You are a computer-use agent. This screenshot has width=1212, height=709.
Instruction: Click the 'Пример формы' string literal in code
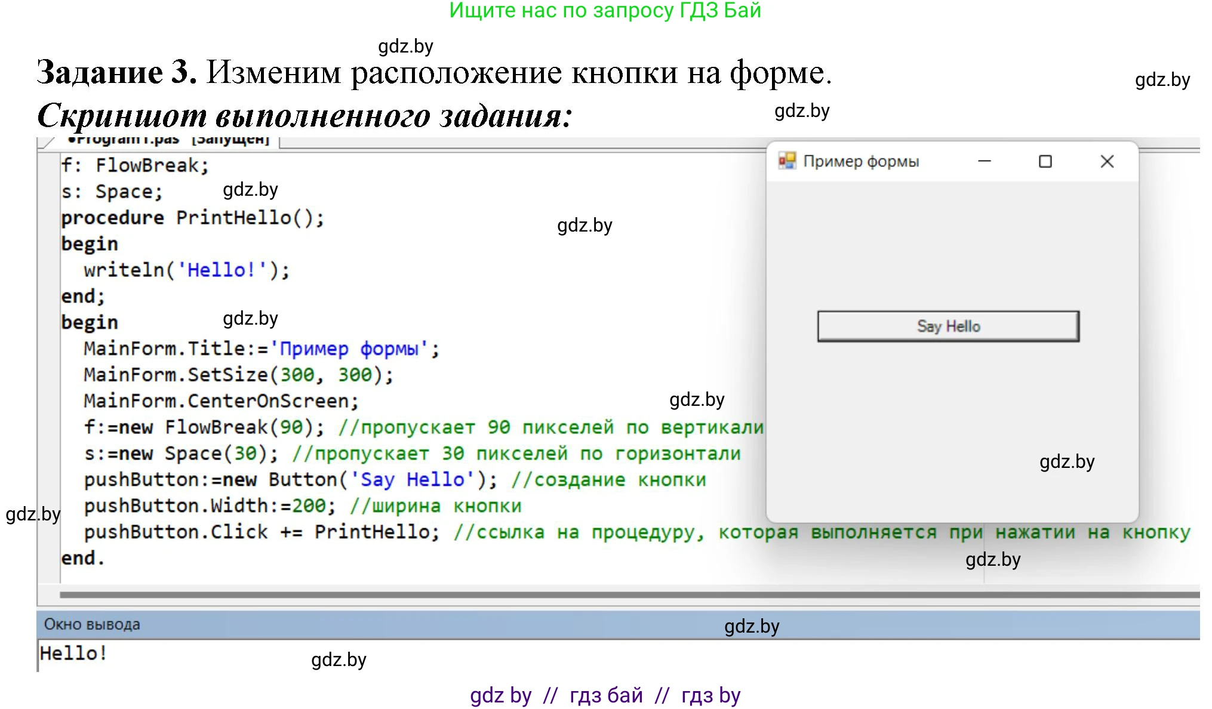349,349
